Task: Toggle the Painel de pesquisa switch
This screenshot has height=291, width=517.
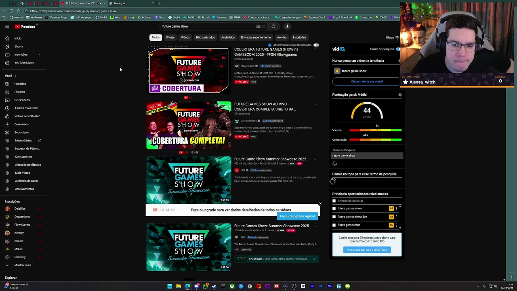Action: pyautogui.click(x=398, y=49)
